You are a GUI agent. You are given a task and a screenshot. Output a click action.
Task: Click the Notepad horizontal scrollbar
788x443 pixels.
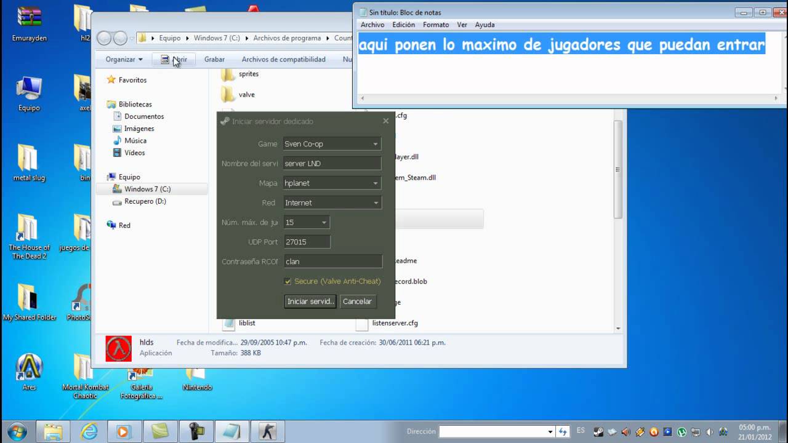coord(570,98)
